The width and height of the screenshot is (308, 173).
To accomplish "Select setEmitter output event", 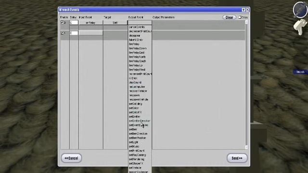I will (135, 116).
